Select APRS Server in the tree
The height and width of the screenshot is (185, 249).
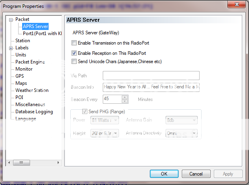35,26
